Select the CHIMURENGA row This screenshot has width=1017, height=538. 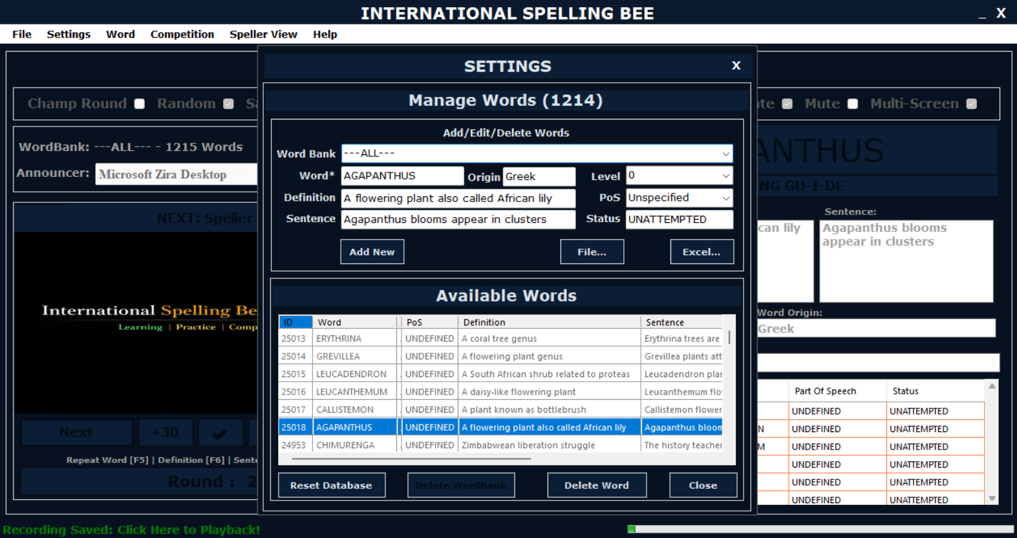click(x=501, y=445)
